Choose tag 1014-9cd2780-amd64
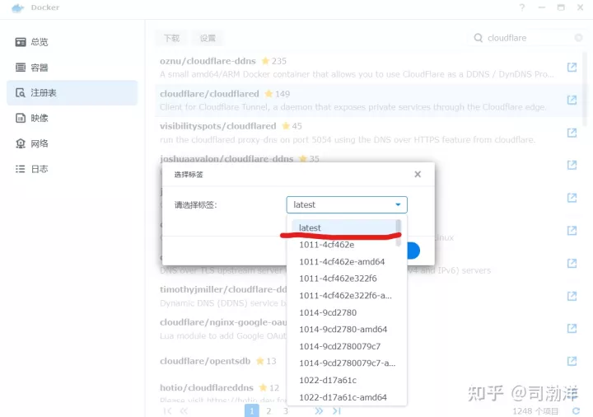Image resolution: width=593 pixels, height=417 pixels. tap(343, 330)
